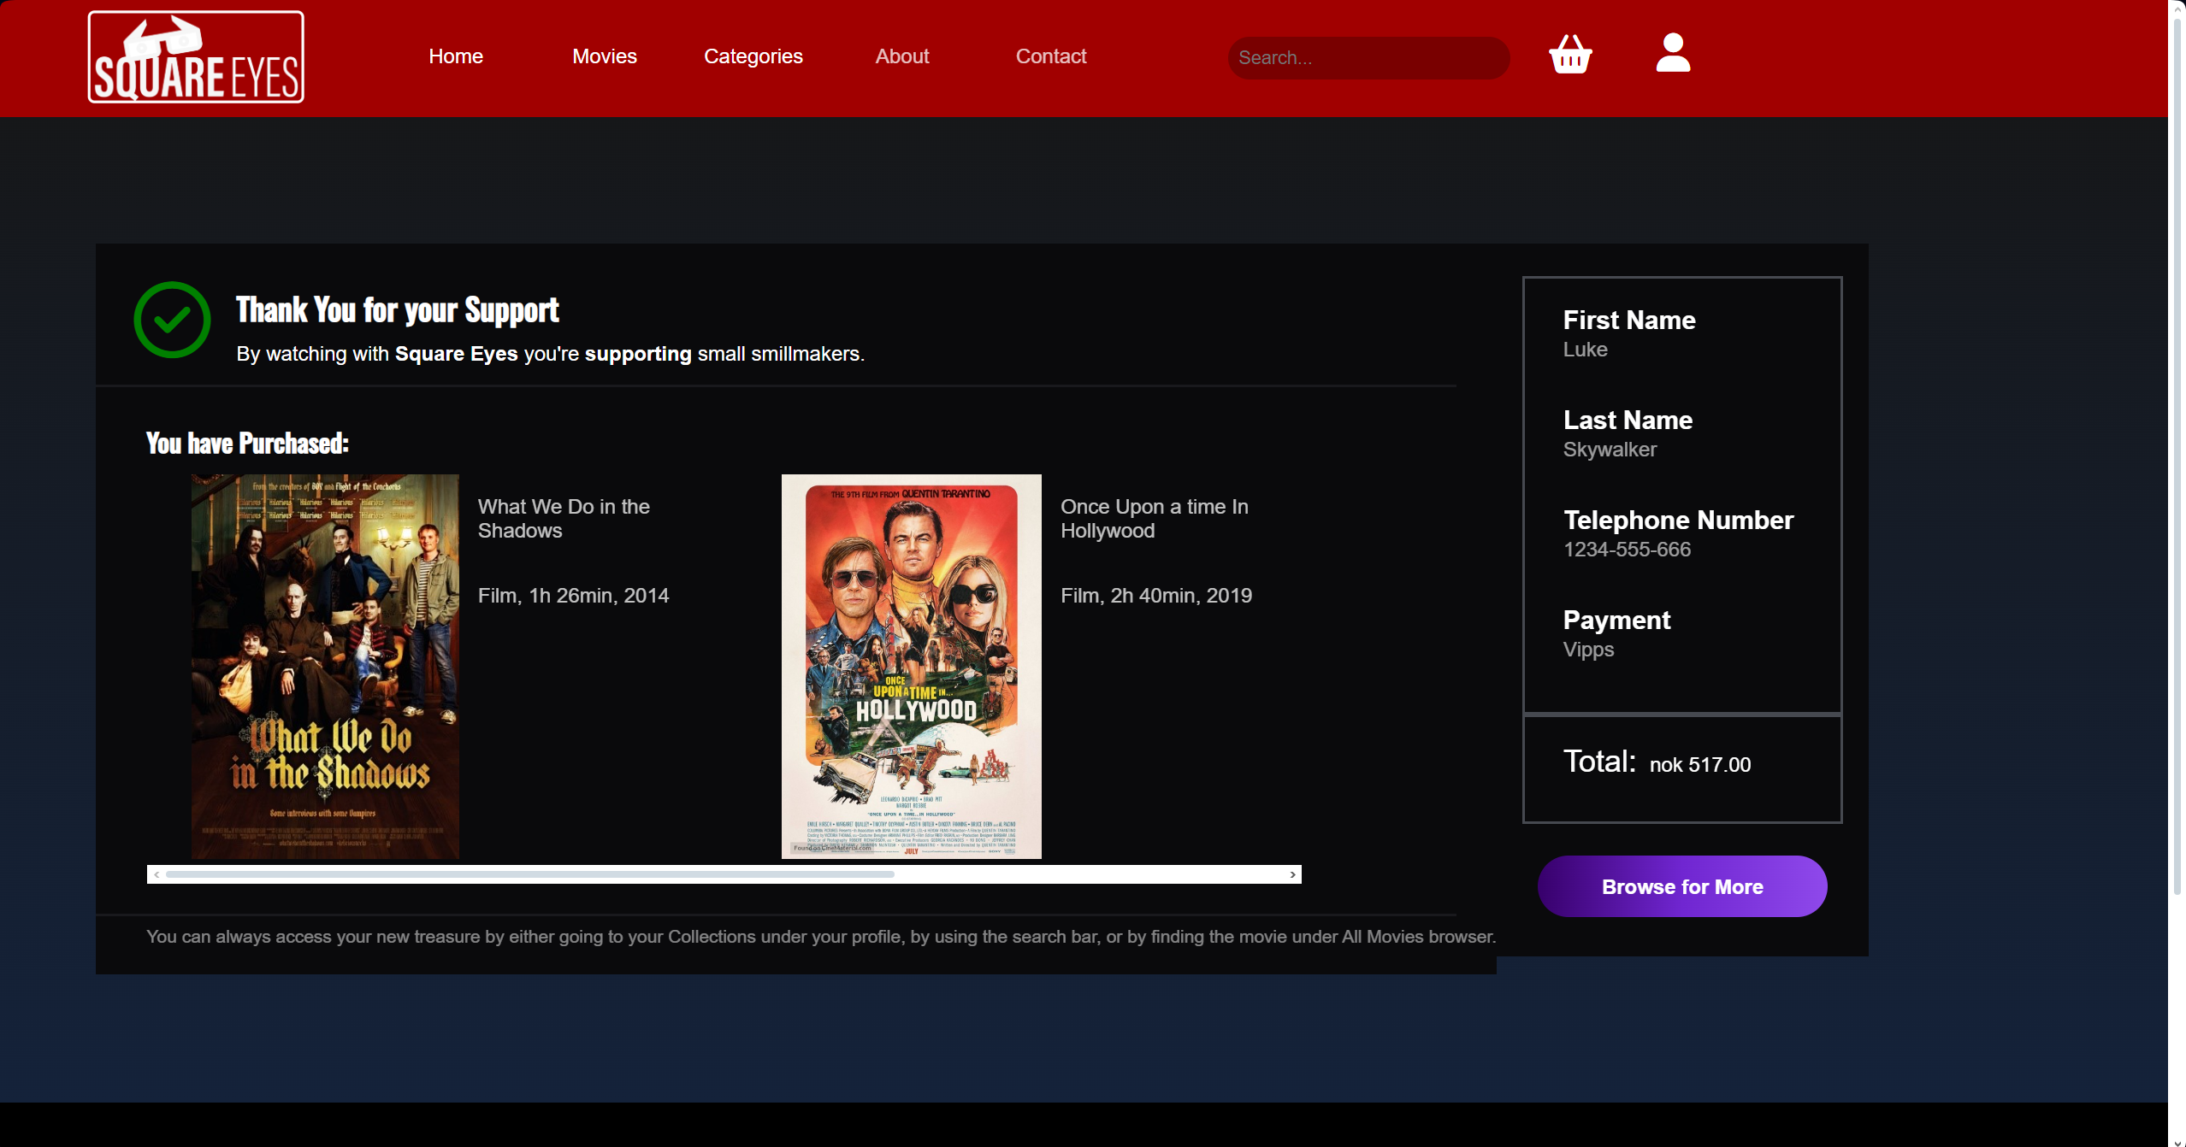Open the Categories navigation item
Viewport: 2186px width, 1147px height.
pyautogui.click(x=753, y=56)
